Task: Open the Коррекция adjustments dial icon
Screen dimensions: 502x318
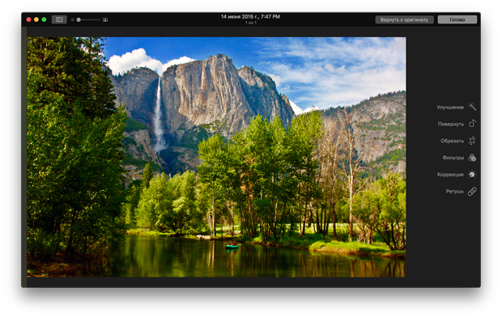Action: click(x=472, y=174)
